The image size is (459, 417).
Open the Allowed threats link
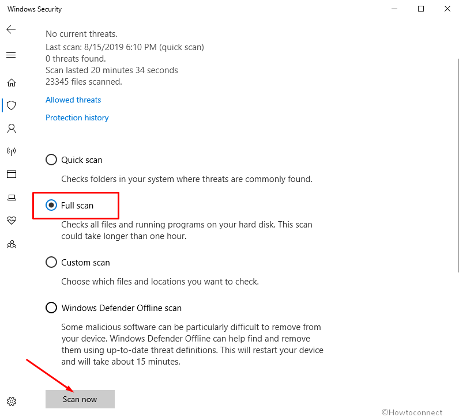(x=73, y=100)
